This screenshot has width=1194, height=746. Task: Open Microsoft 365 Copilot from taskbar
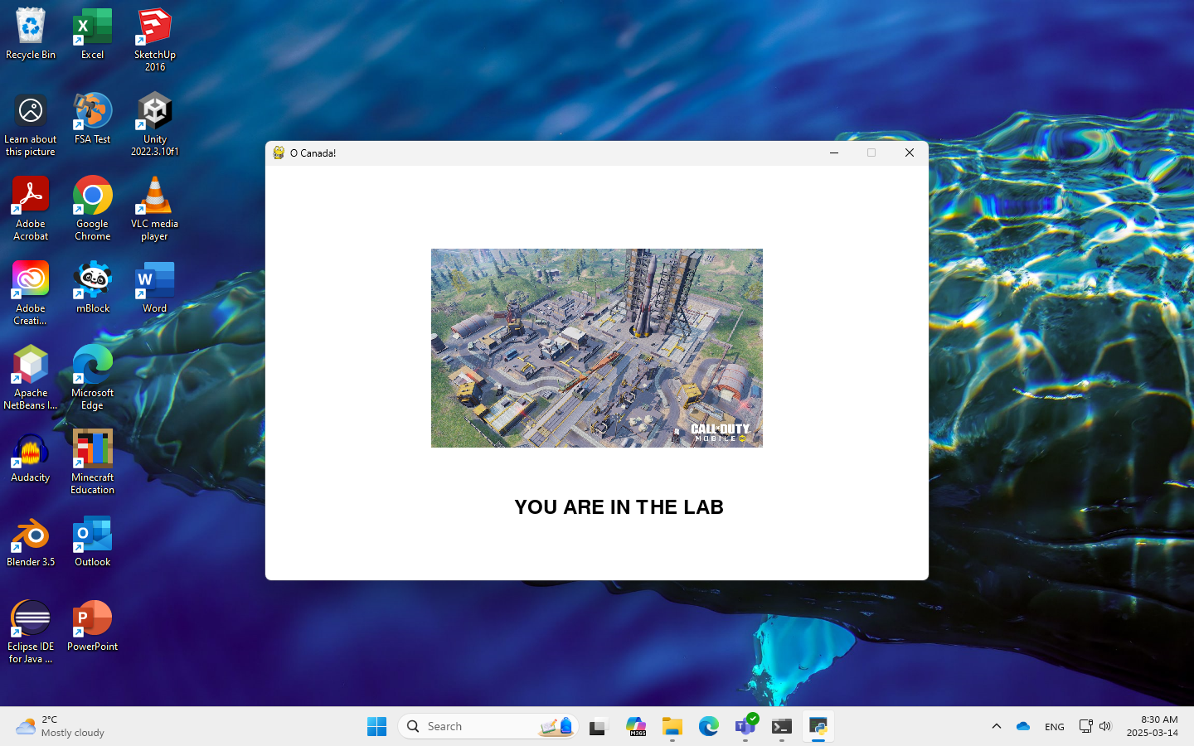(x=636, y=726)
